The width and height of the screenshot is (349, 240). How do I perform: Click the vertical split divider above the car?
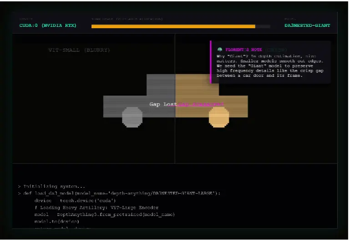point(175,55)
